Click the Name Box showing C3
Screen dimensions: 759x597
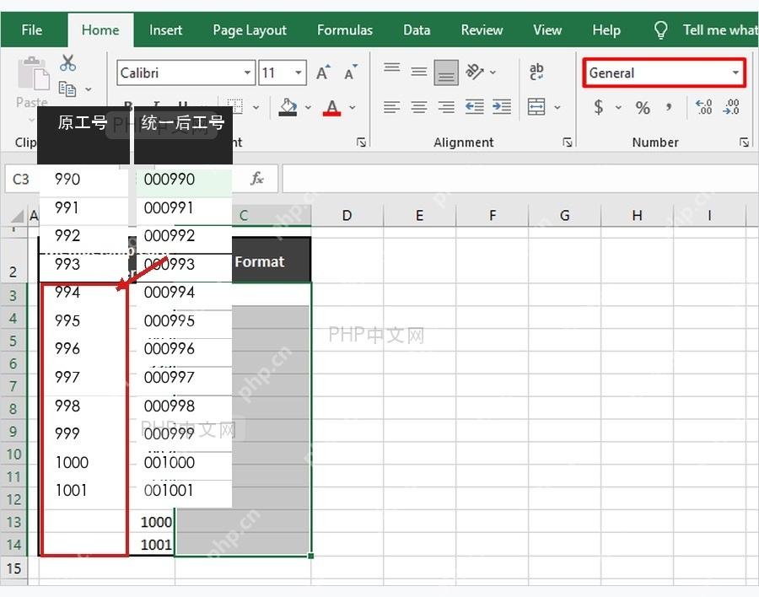(22, 179)
